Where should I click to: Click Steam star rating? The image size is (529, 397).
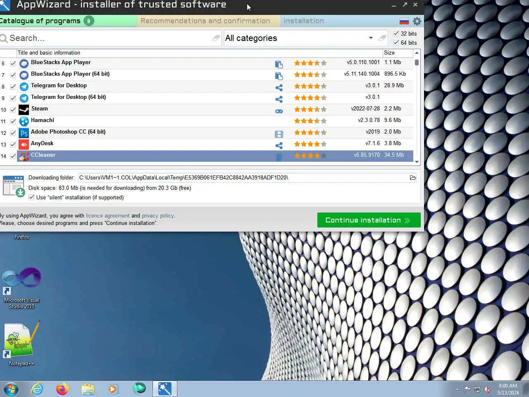pyautogui.click(x=310, y=110)
